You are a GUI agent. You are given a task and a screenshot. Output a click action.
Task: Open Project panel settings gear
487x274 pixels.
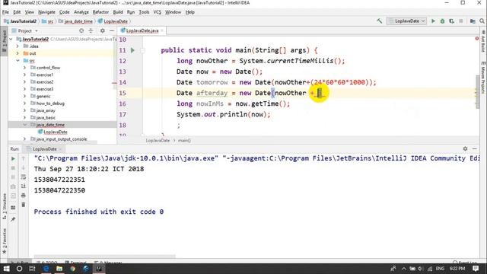pyautogui.click(x=103, y=30)
